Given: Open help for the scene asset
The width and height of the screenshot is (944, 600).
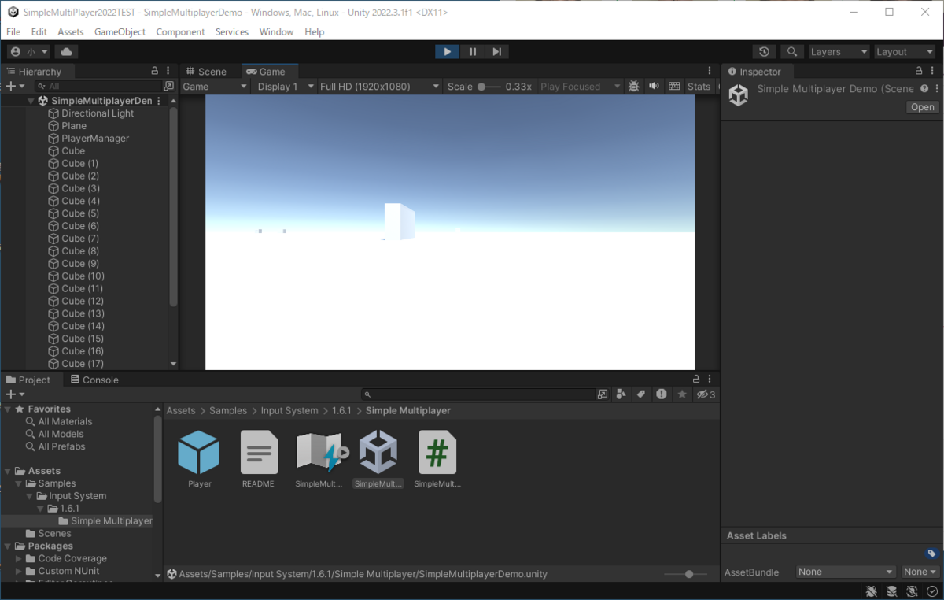Looking at the screenshot, I should (924, 89).
